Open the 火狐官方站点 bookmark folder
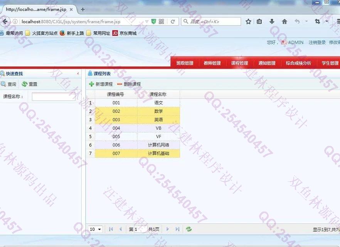340x247 pixels. [x=42, y=33]
